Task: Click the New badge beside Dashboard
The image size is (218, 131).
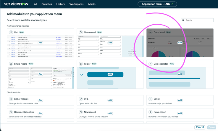Action: tap(169, 32)
